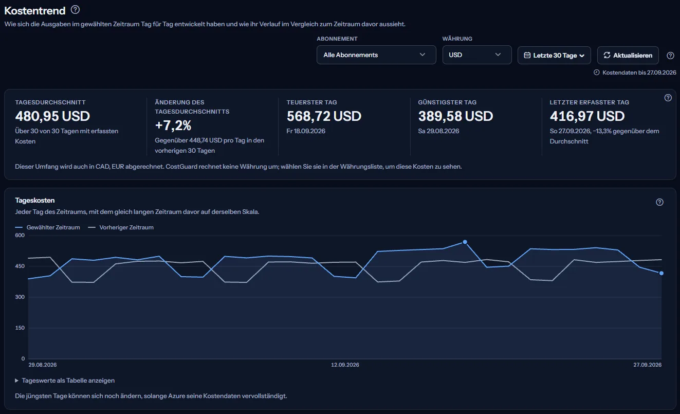Image resolution: width=680 pixels, height=414 pixels.
Task: Click the 27.09.2026 x-axis label
Action: pos(647,365)
